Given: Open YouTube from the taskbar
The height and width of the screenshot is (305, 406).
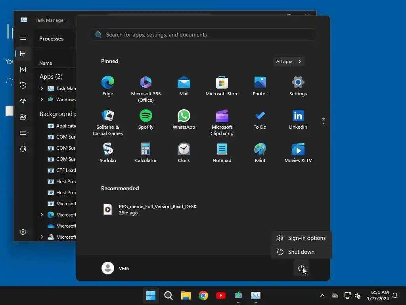Looking at the screenshot, I should [x=220, y=295].
